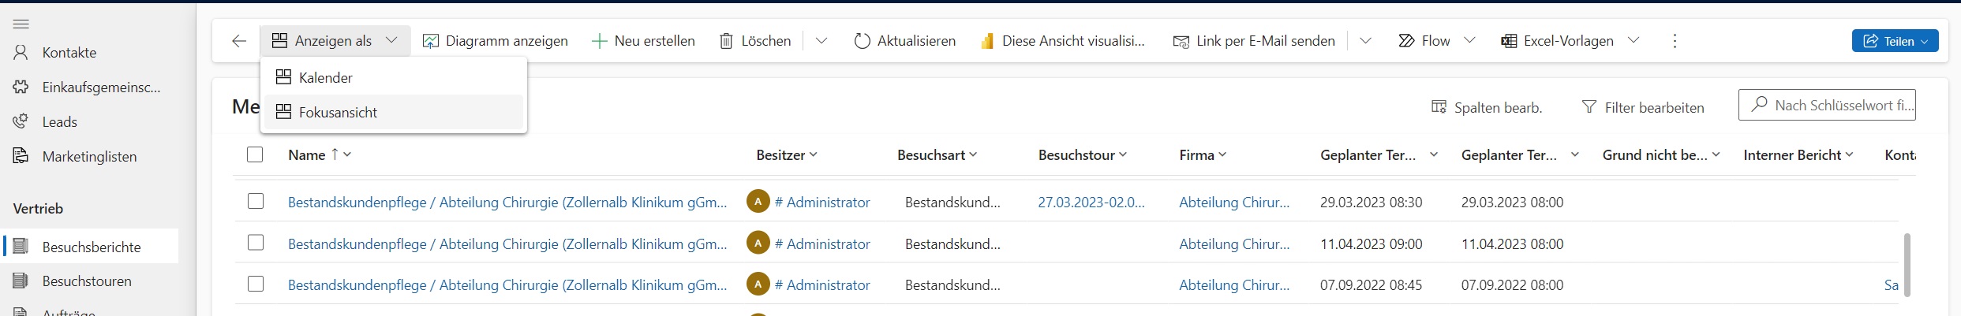Image resolution: width=1961 pixels, height=316 pixels.
Task: Click the Aktualisieren refresh icon
Action: tap(862, 41)
